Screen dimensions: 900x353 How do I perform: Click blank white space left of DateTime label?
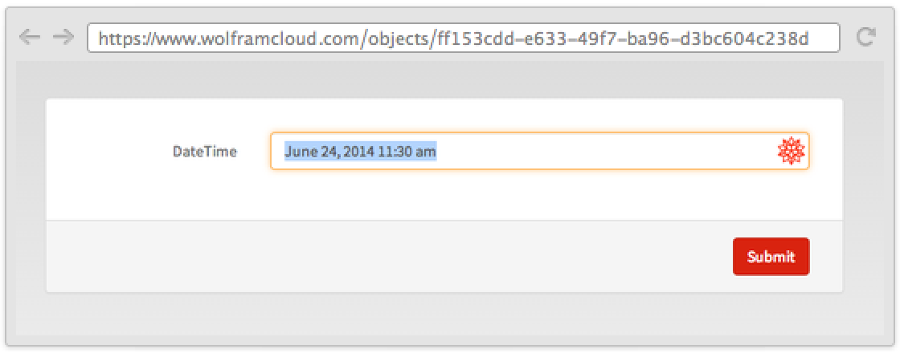104,152
